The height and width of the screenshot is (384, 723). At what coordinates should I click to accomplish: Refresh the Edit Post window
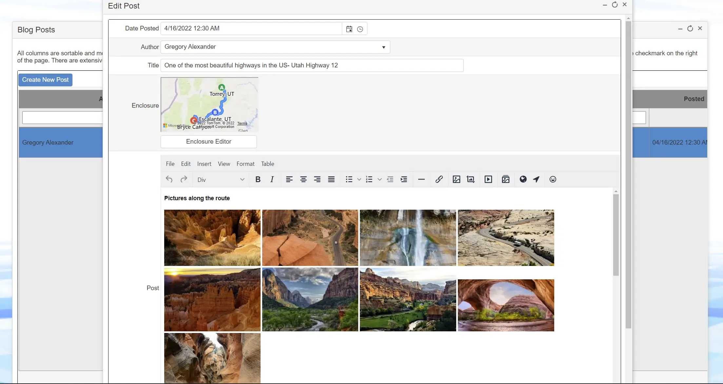tap(615, 5)
